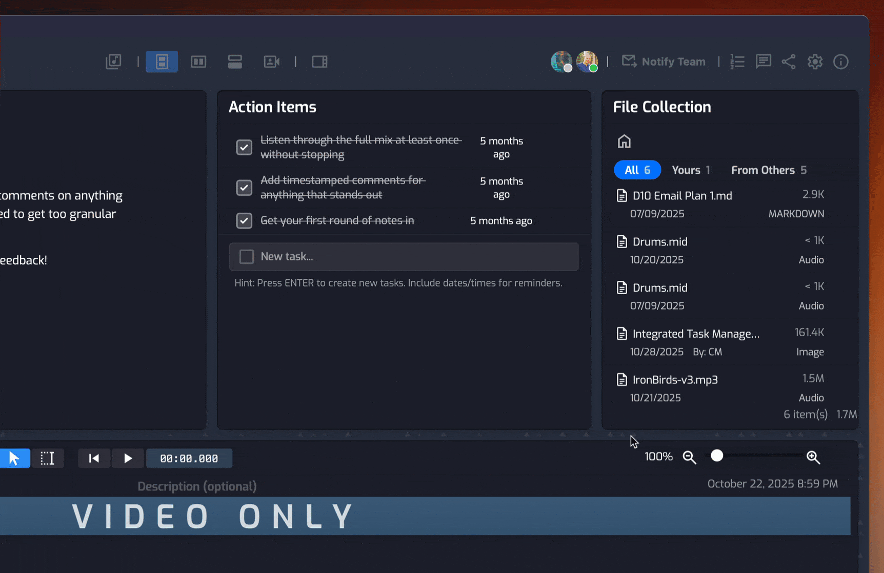Screen dimensions: 884x573
Task: Click the share icon
Action: (x=789, y=62)
